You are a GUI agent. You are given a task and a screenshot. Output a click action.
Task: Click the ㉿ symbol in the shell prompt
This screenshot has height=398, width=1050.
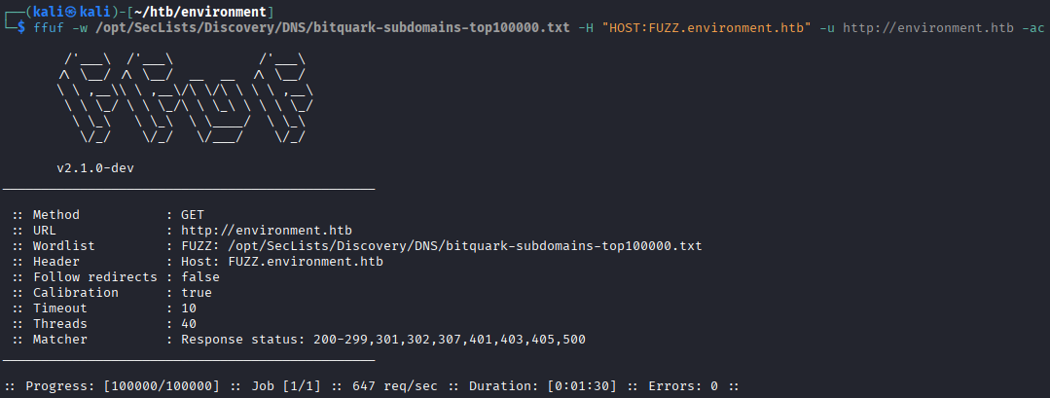coord(68,11)
